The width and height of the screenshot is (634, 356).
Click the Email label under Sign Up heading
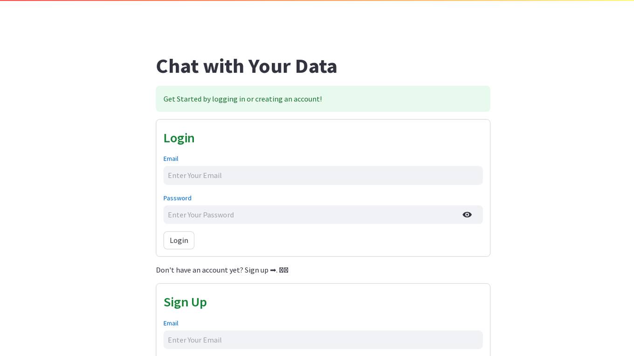171,323
